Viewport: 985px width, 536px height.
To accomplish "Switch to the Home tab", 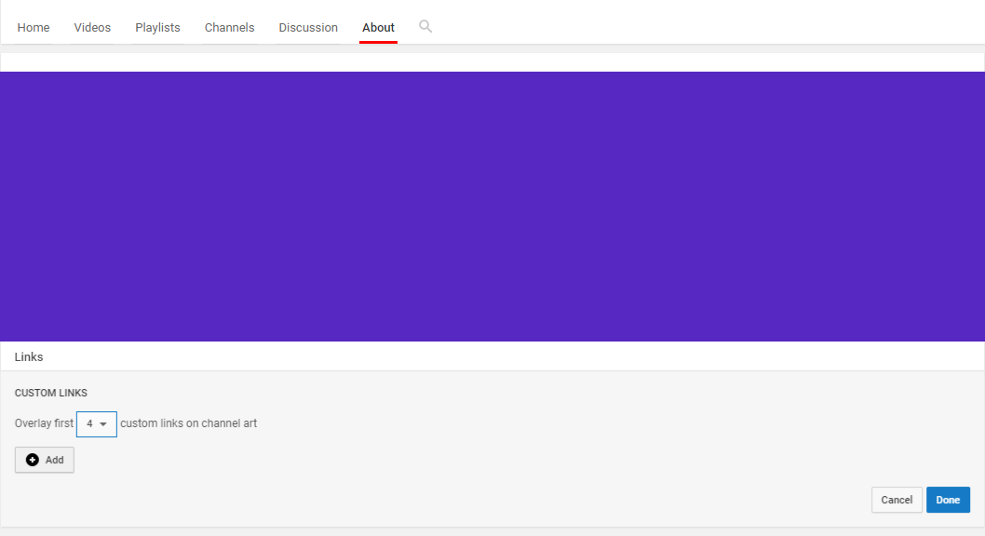I will [x=34, y=27].
